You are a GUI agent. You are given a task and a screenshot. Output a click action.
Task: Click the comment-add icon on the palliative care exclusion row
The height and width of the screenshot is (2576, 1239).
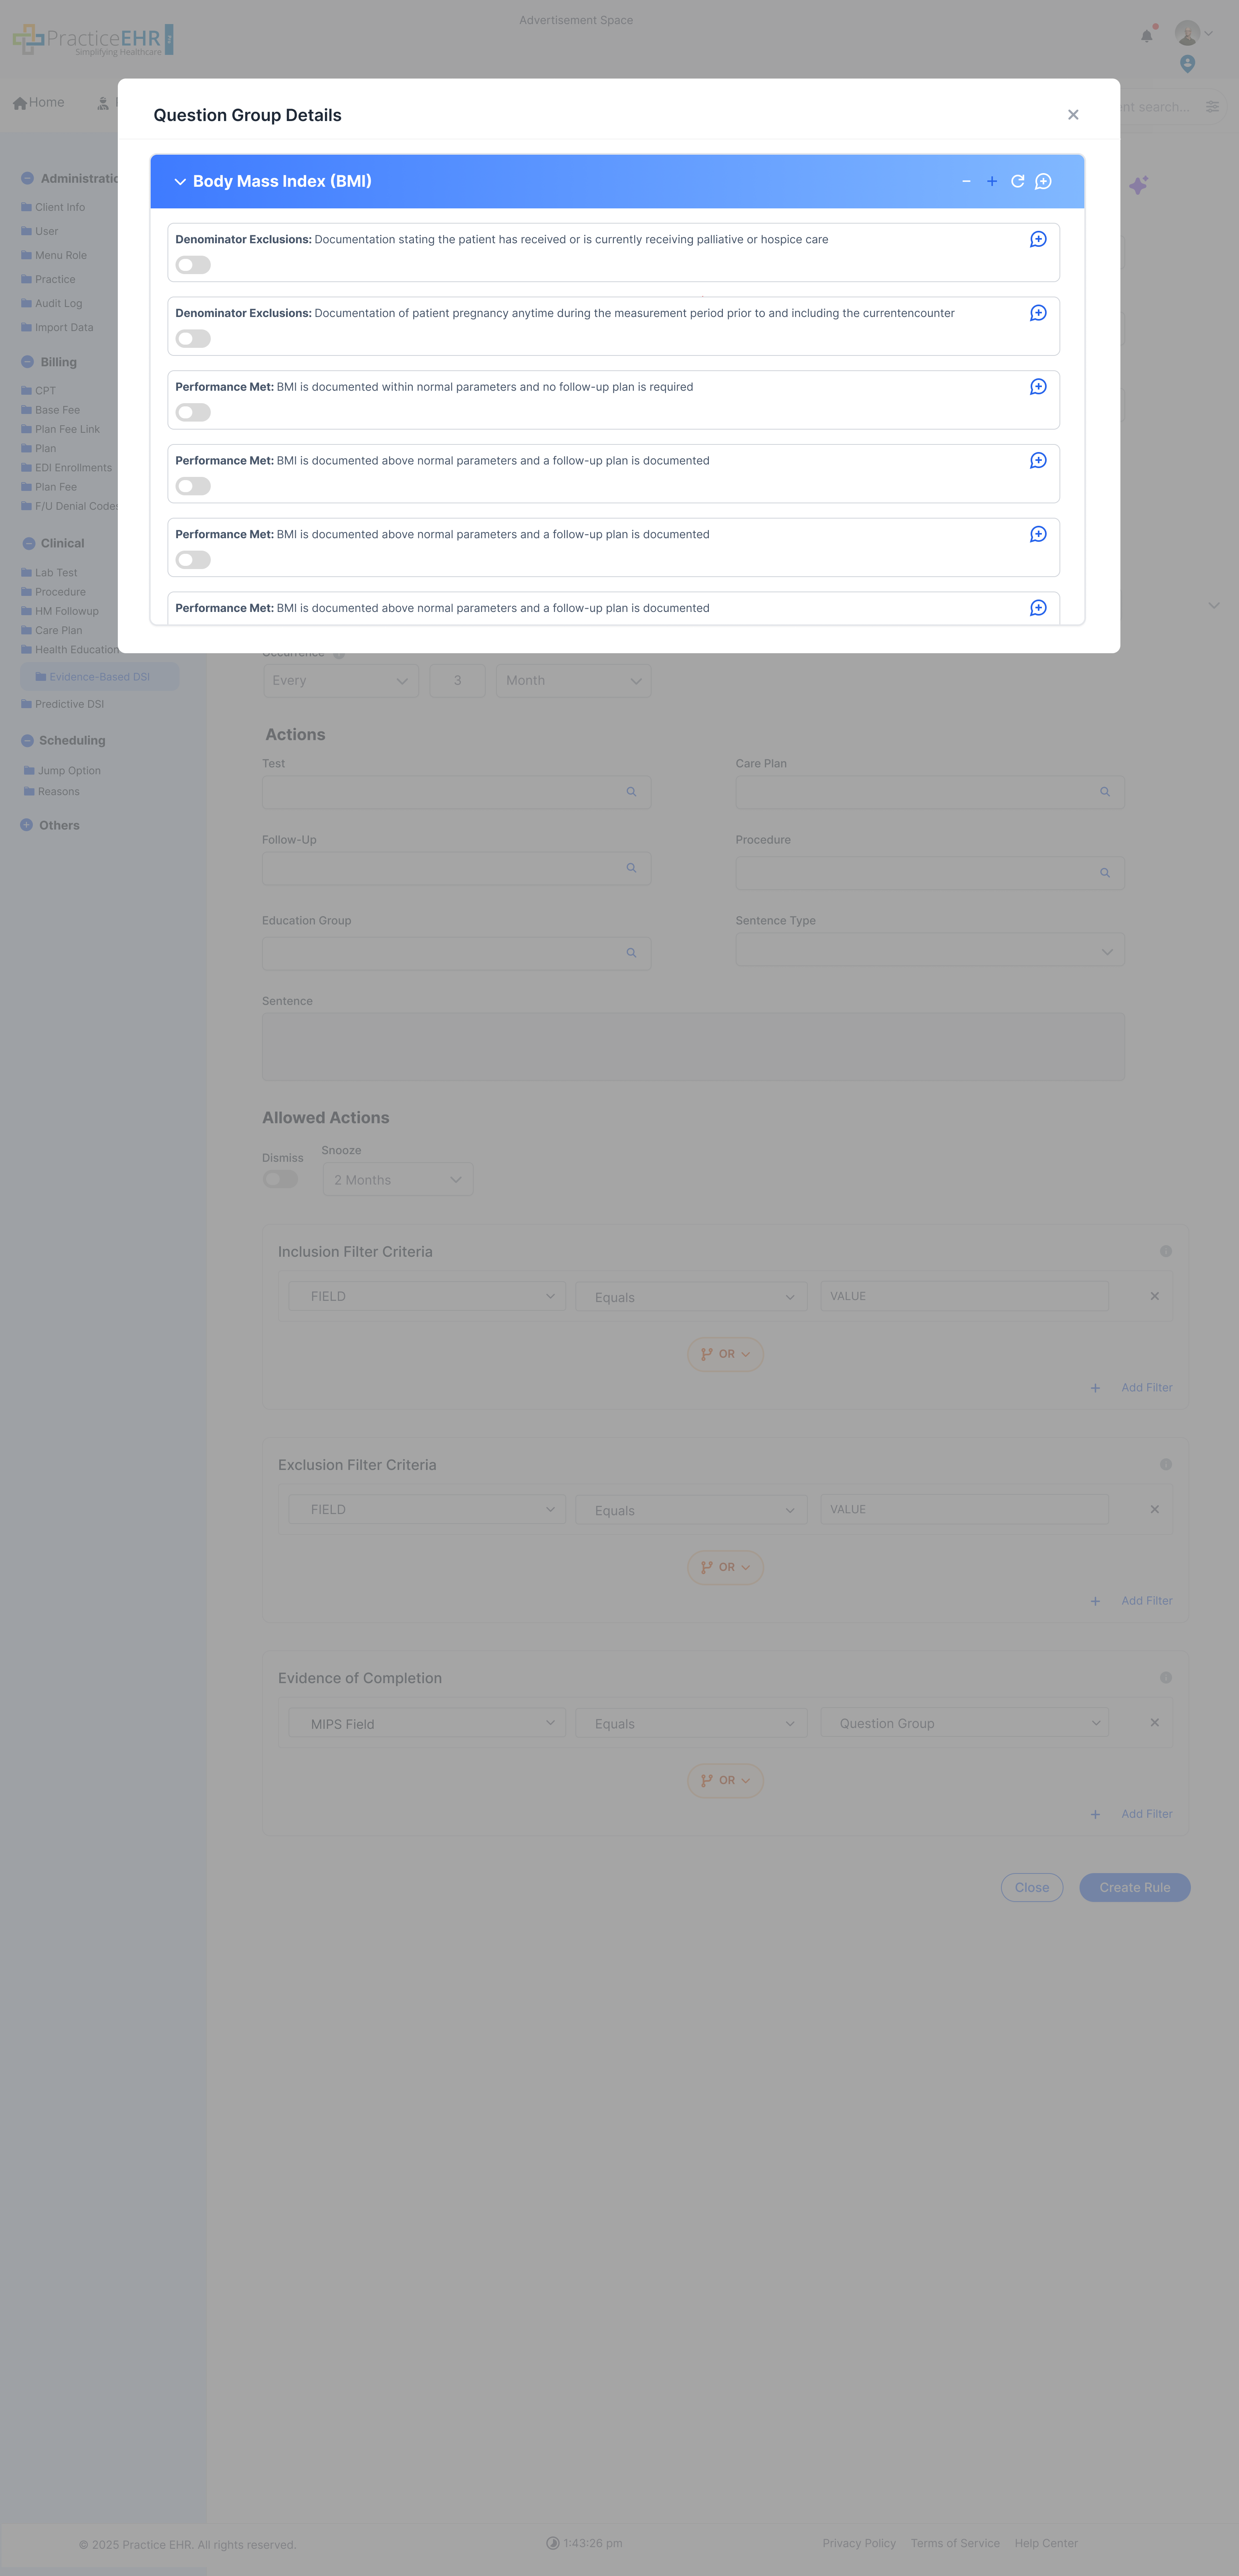click(1037, 239)
